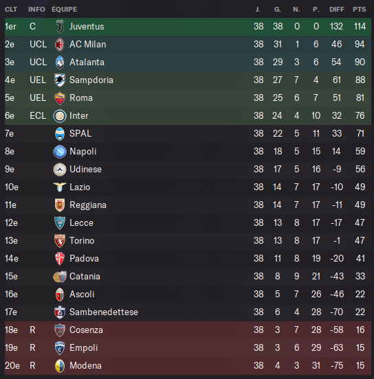Click the Lazio eagle crest
374x379 pixels.
60,187
